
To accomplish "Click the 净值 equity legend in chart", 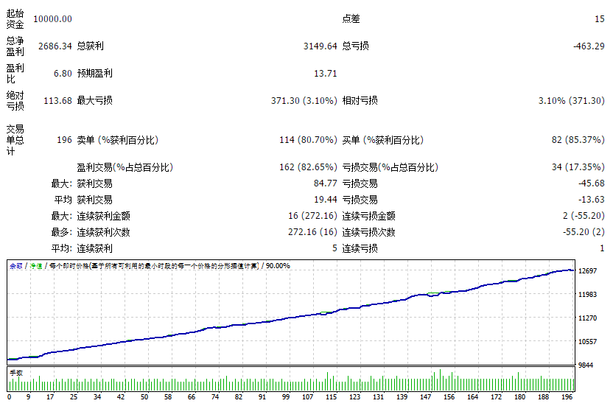I will tap(36, 266).
